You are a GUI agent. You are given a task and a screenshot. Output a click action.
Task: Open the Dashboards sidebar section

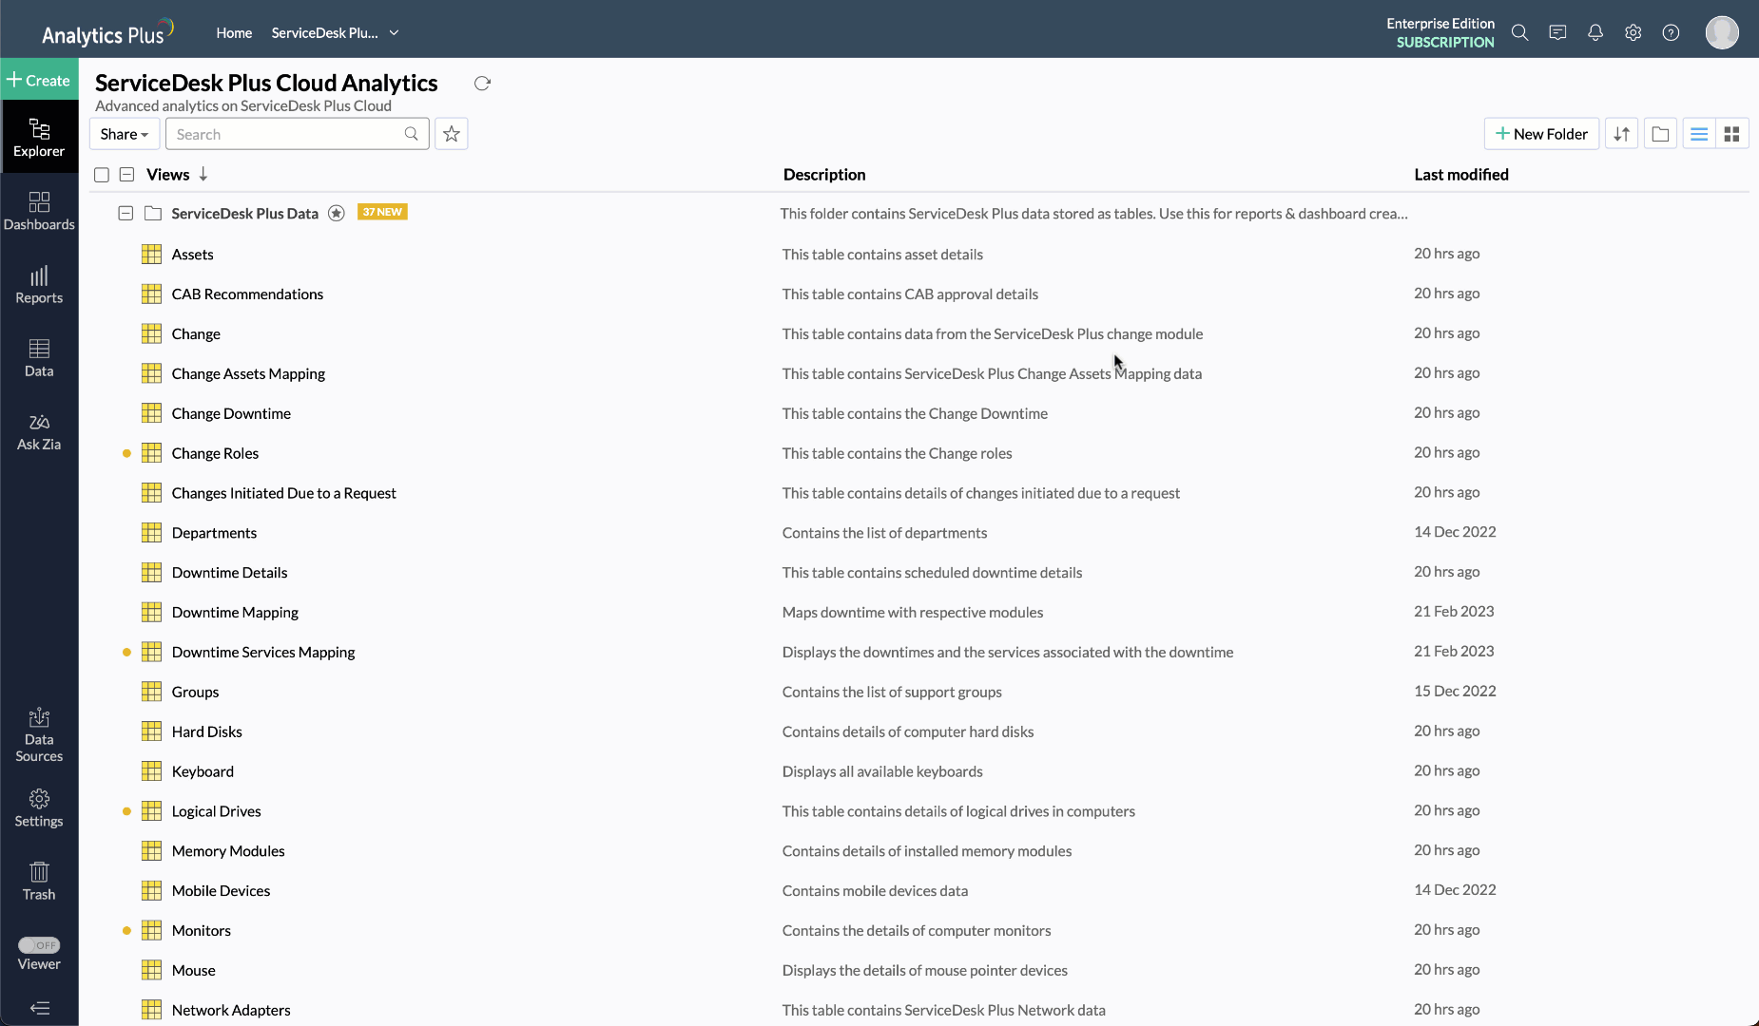(x=39, y=211)
